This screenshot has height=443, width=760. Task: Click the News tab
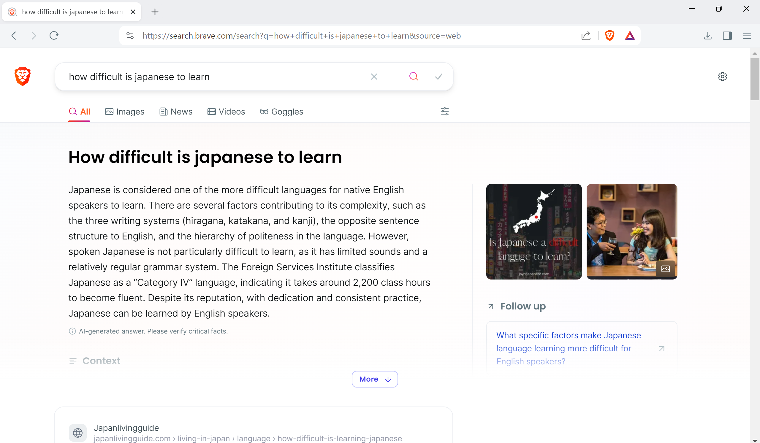(x=175, y=111)
